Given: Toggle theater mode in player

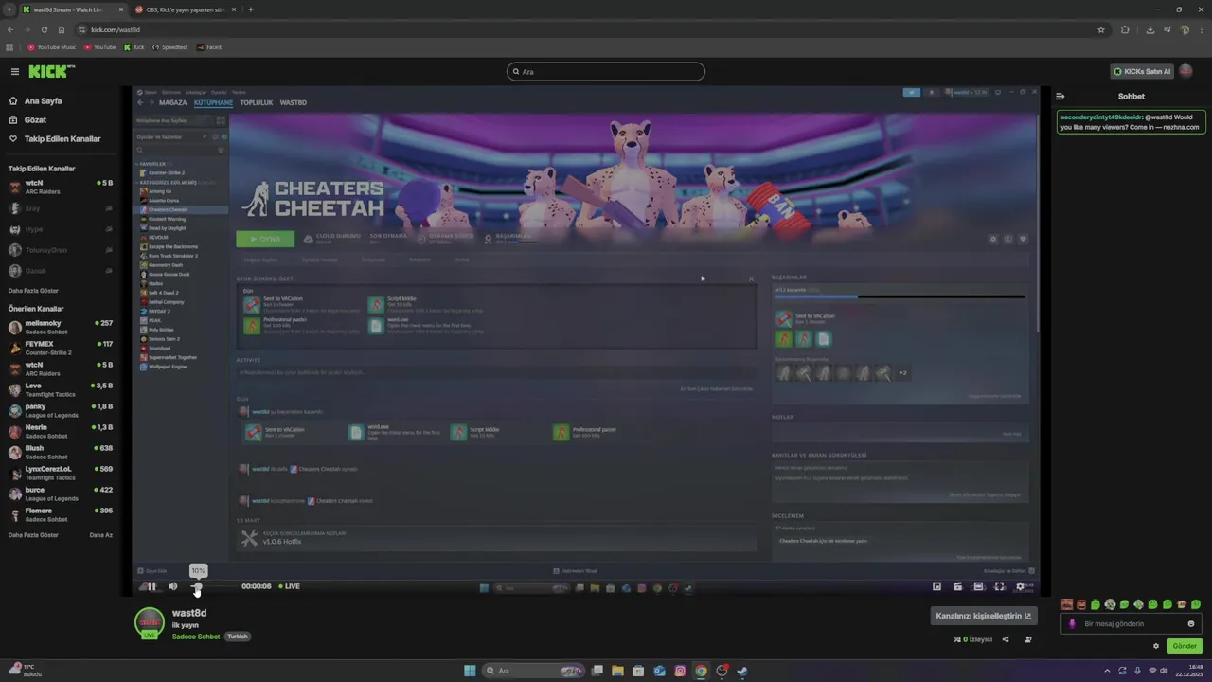Looking at the screenshot, I should click(978, 586).
